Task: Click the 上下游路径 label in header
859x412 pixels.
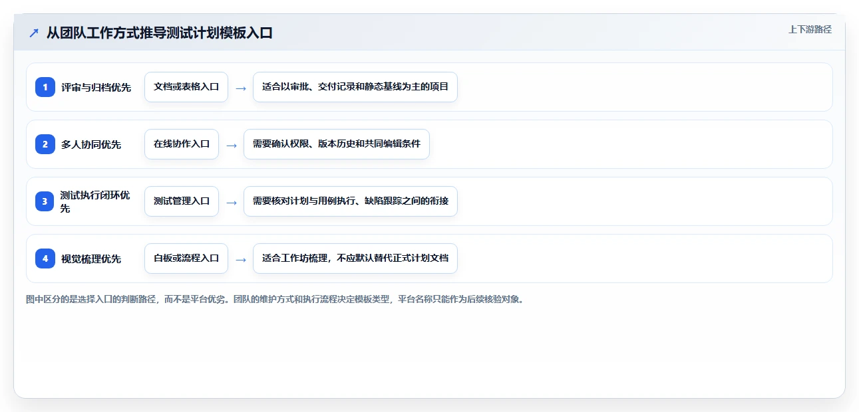Action: tap(810, 30)
